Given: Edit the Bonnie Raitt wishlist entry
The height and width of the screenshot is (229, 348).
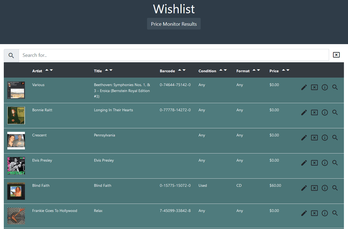Looking at the screenshot, I should tap(304, 112).
